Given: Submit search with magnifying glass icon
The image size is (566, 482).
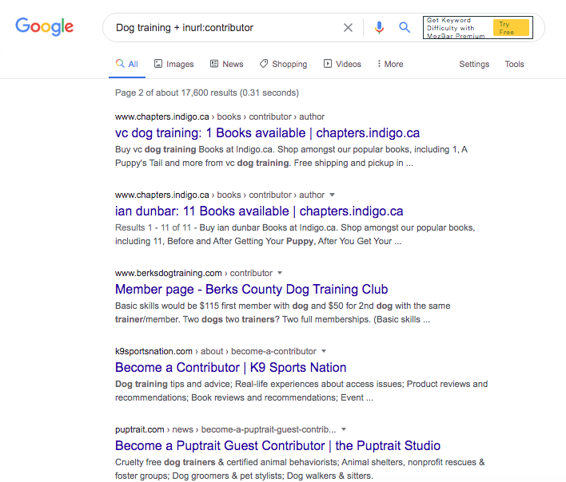Looking at the screenshot, I should click(405, 27).
